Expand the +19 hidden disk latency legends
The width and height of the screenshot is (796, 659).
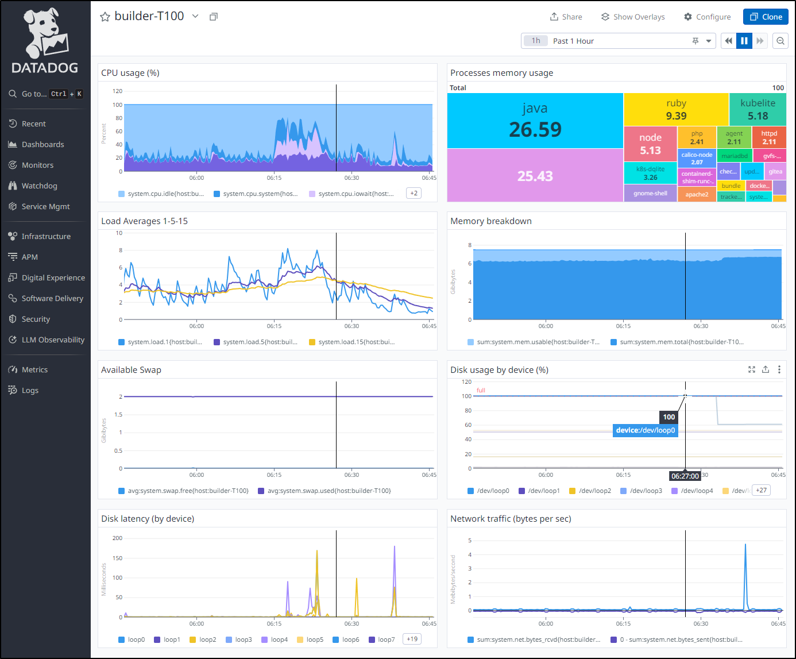pyautogui.click(x=412, y=639)
